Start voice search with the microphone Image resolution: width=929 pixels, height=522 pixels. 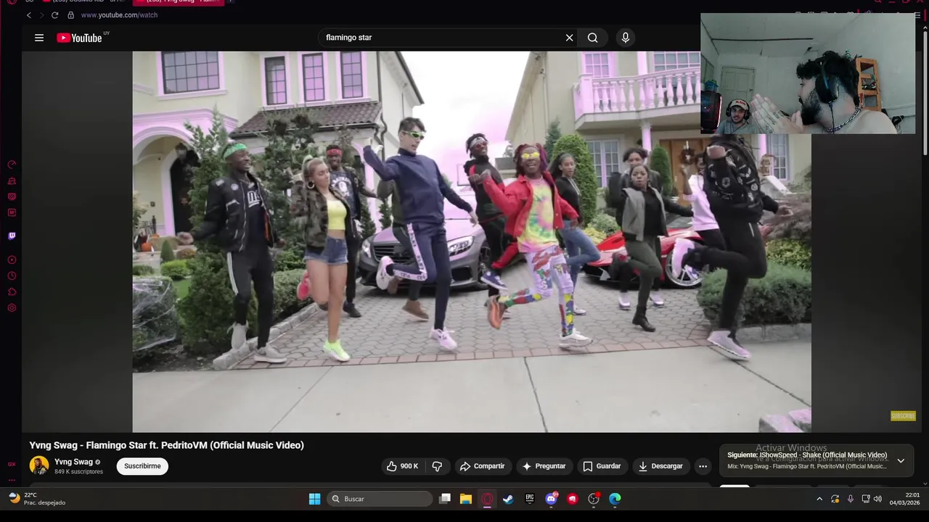click(x=626, y=38)
